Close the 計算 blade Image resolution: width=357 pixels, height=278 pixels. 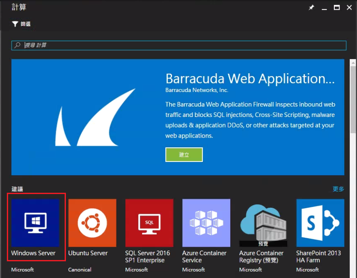tap(349, 8)
